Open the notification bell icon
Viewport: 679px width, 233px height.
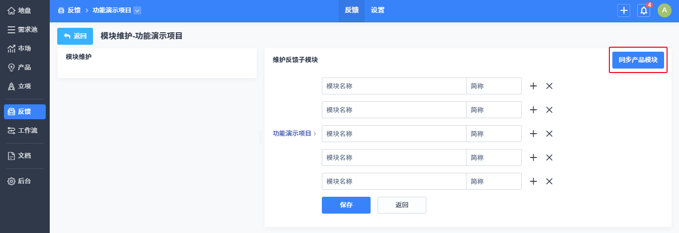[x=643, y=10]
